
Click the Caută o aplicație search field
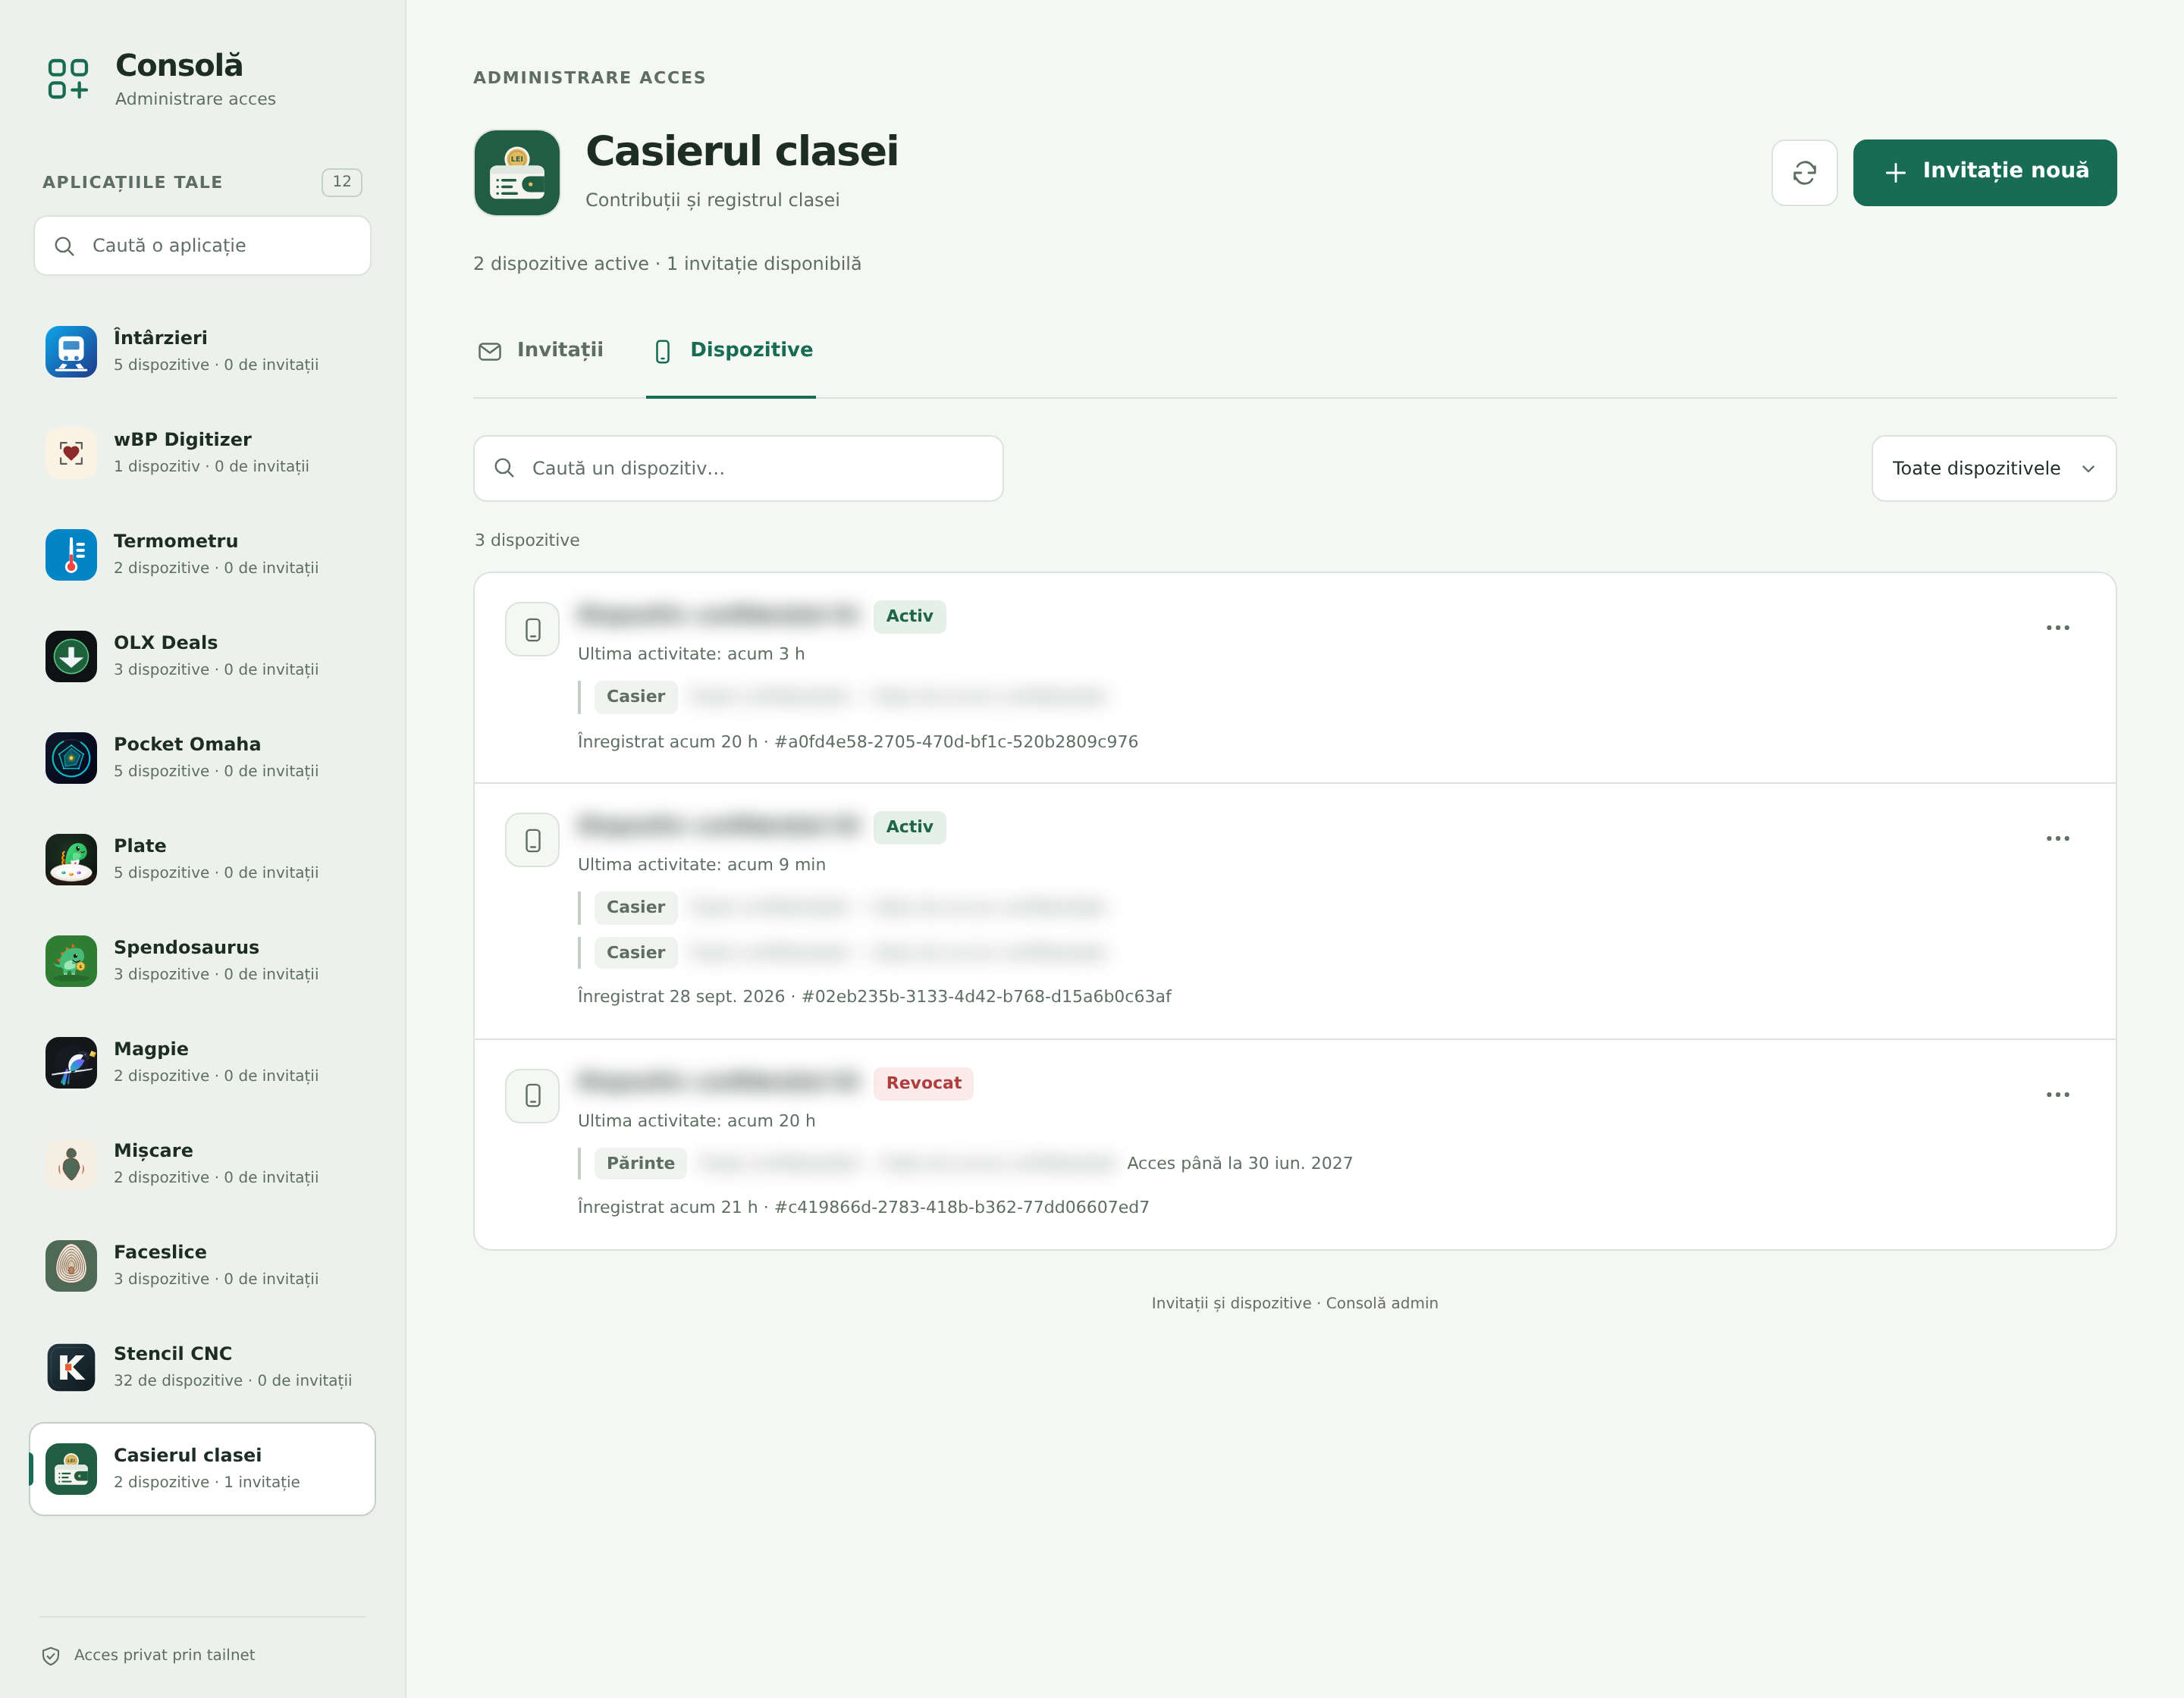click(x=202, y=246)
